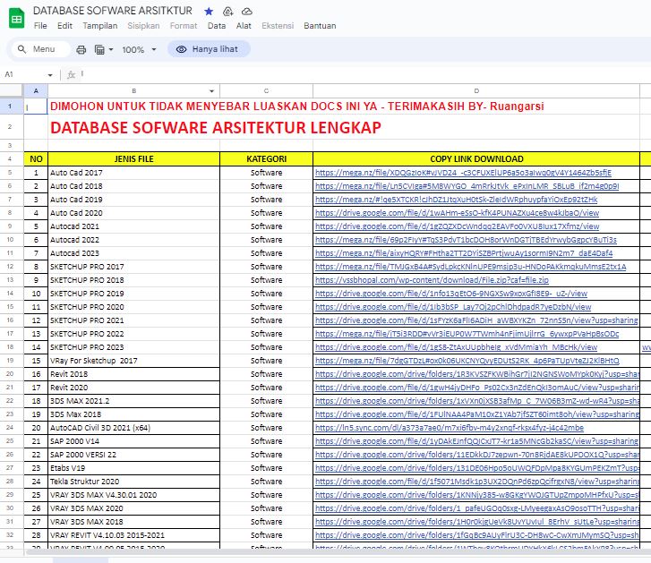Select VRAY REVIT V4.10.03 2015-2021 cell
Image resolution: width=651 pixels, height=563 pixels.
(133, 535)
